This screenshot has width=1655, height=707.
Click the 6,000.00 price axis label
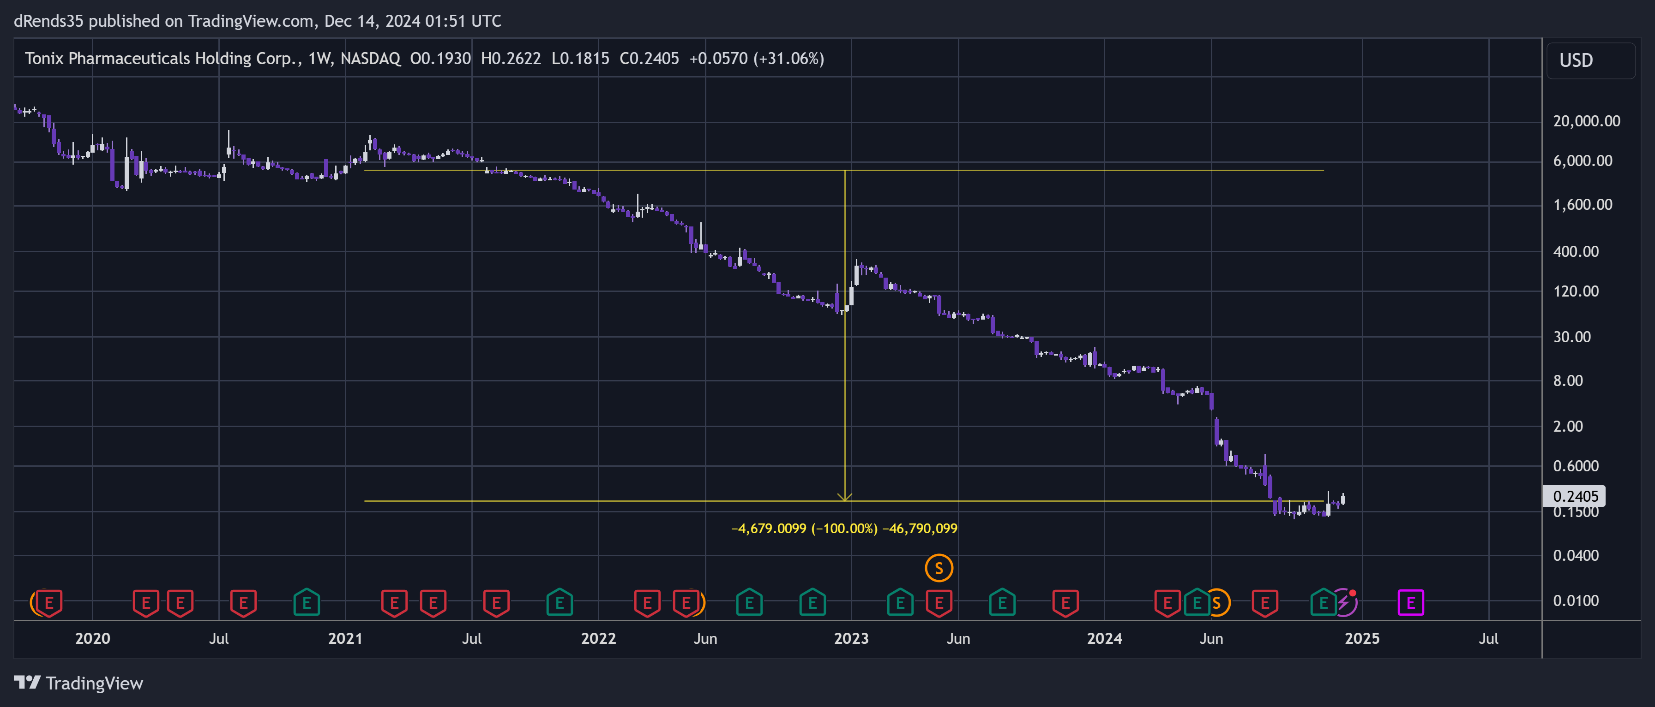coord(1583,161)
